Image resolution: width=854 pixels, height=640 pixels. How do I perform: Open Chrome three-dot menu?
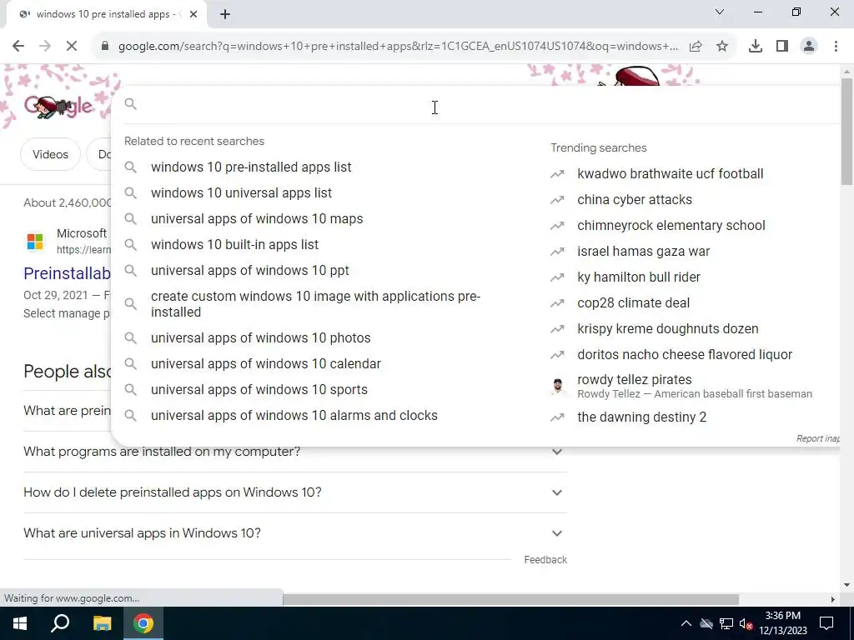pyautogui.click(x=836, y=47)
